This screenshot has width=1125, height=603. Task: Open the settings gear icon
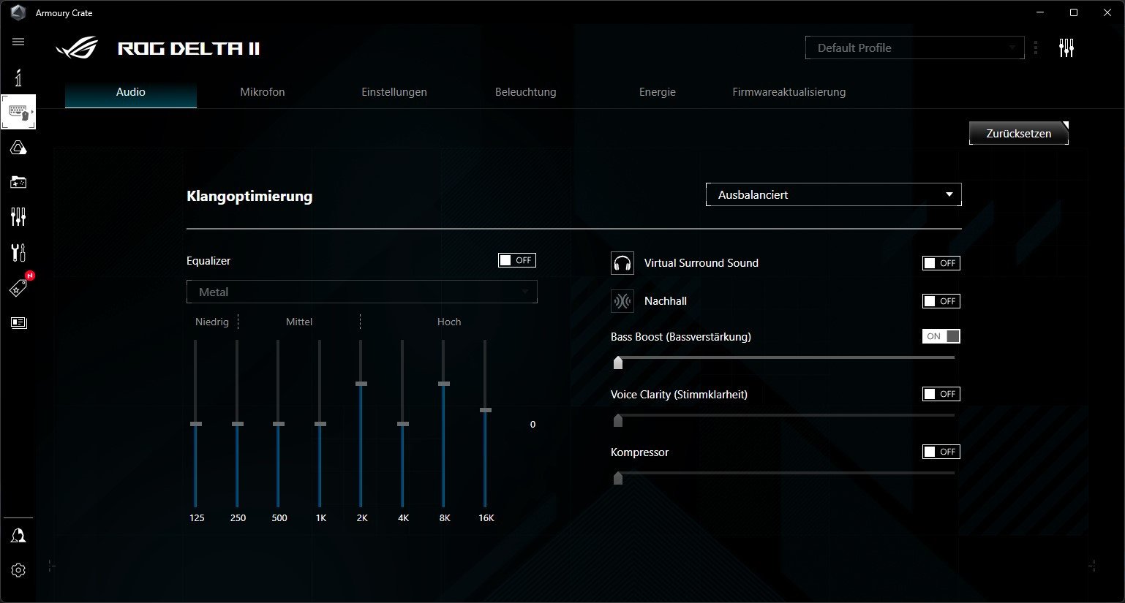[x=18, y=570]
